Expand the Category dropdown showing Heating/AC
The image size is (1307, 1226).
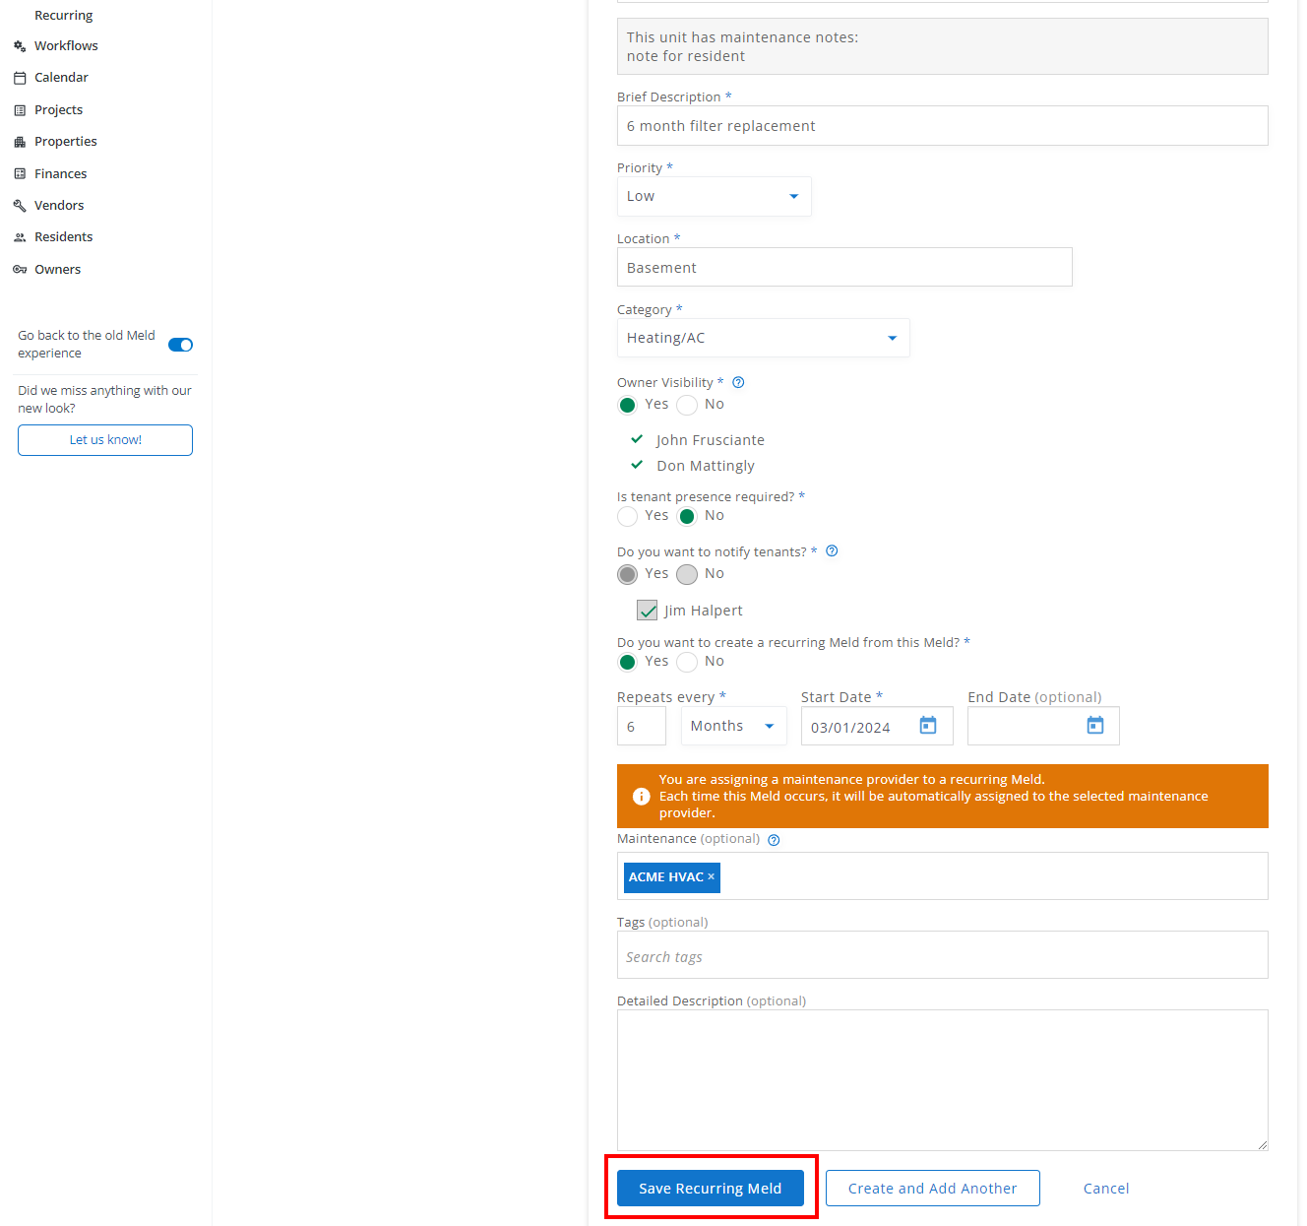[x=763, y=338]
